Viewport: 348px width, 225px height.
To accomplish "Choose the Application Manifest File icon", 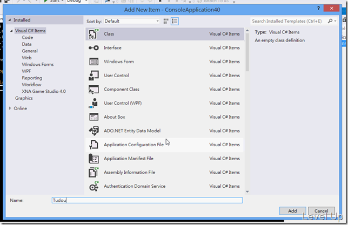I will (93, 159).
